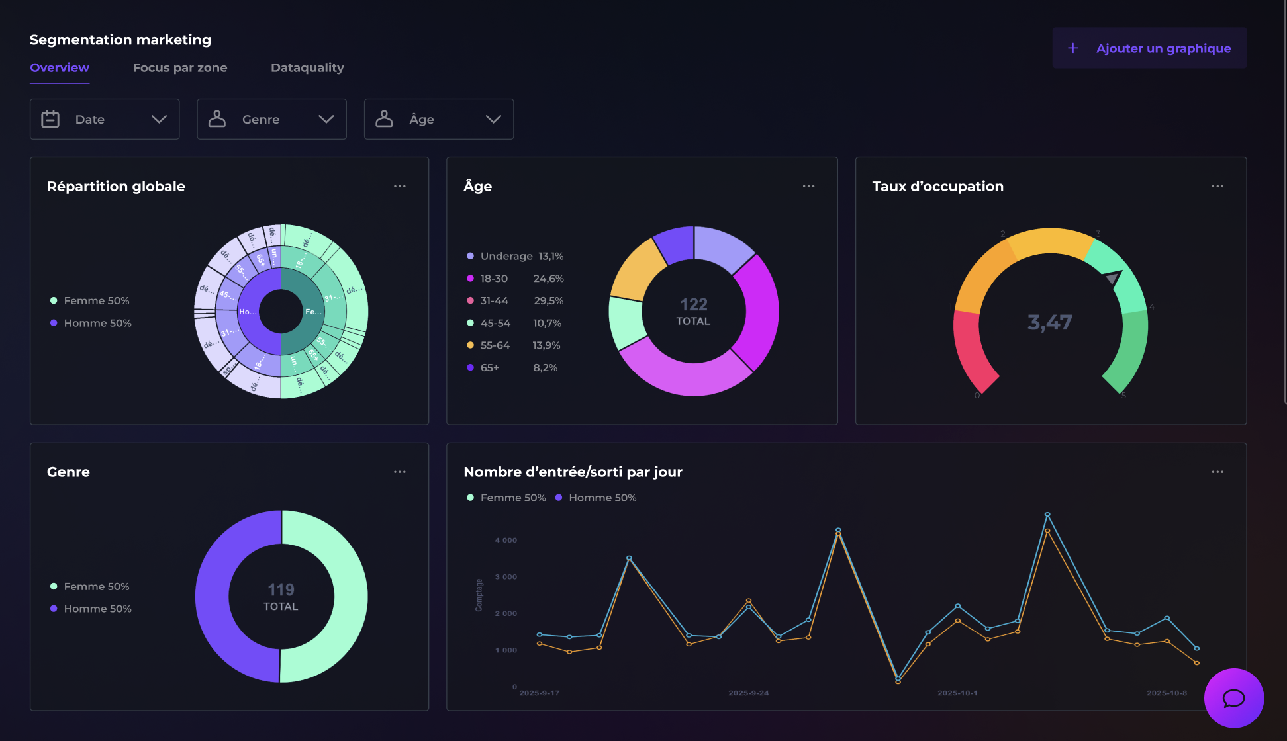
Task: Open the Dataquality tab
Action: tap(307, 67)
